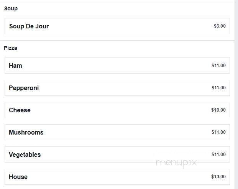Click the vertical scrollbar on right edge
This screenshot has width=238, height=189.
pos(236,94)
